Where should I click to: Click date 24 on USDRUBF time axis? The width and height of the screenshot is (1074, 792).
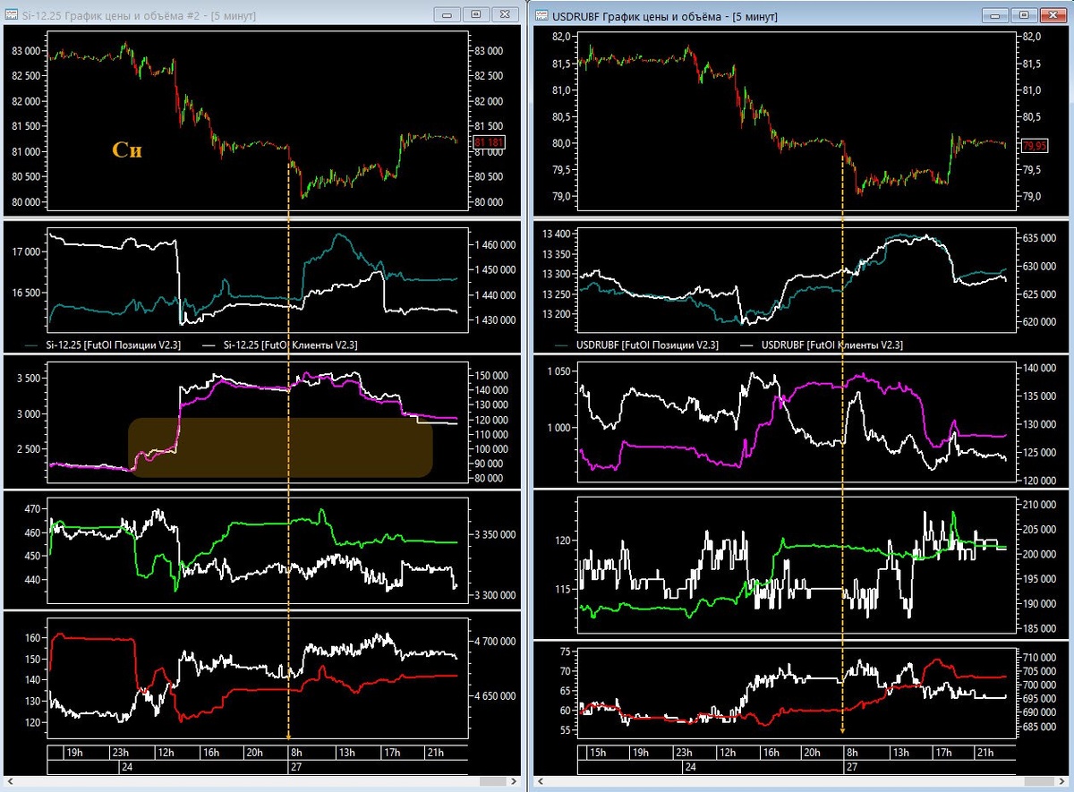pos(690,768)
